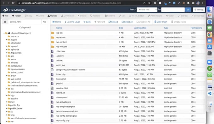Click the Permissions toolbar button
This screenshot has width=214, height=124.
155,16
